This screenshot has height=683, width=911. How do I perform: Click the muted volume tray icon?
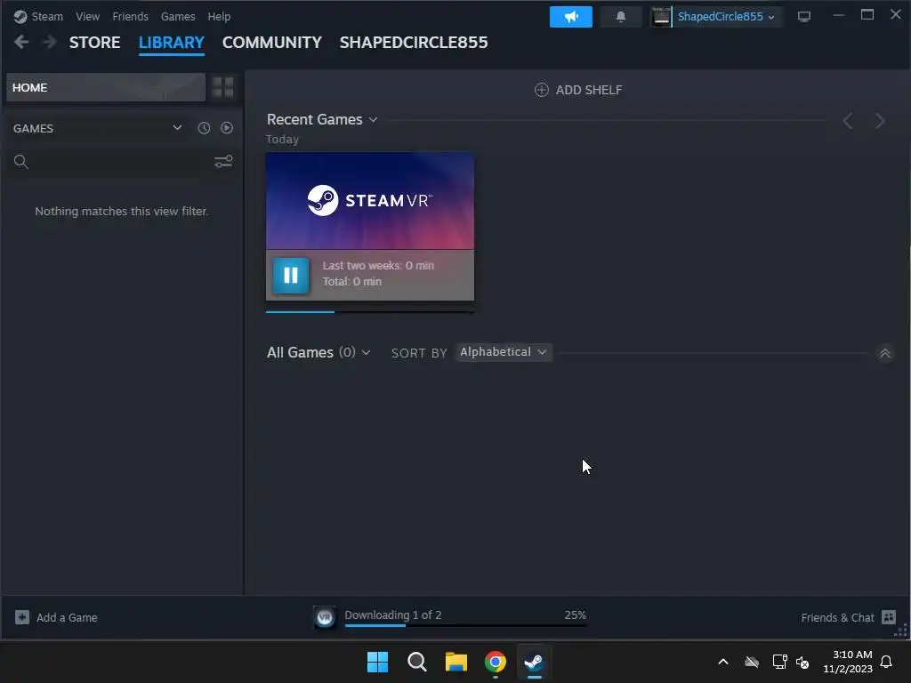(803, 662)
